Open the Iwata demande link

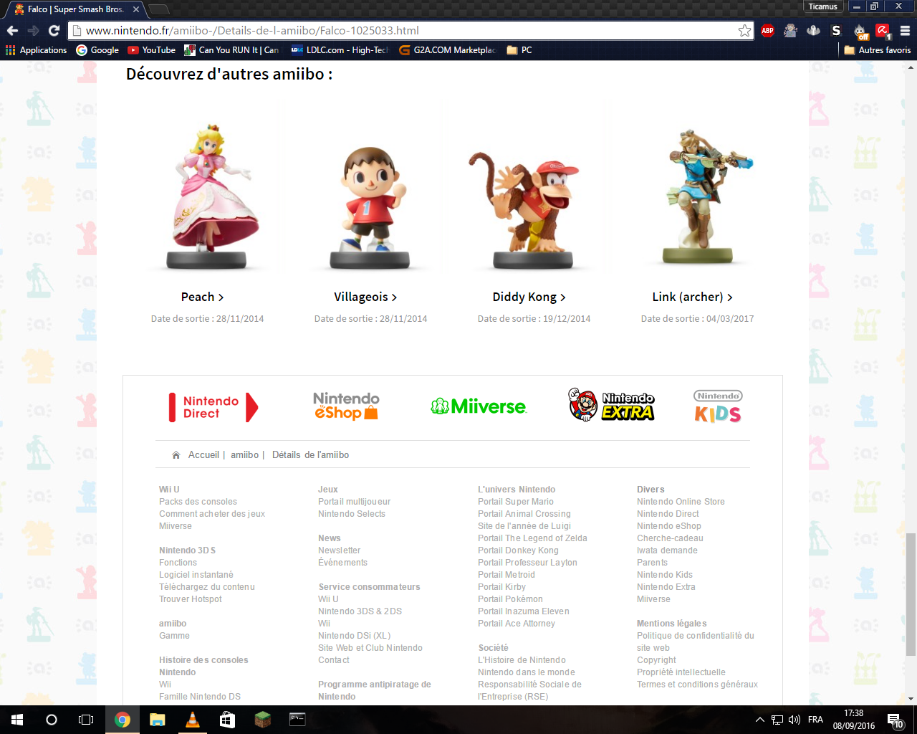click(667, 550)
